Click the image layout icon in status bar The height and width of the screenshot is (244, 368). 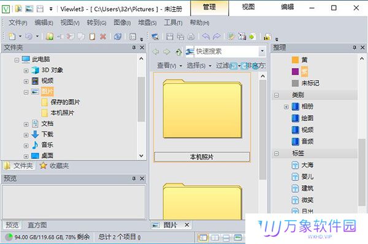click(238, 238)
